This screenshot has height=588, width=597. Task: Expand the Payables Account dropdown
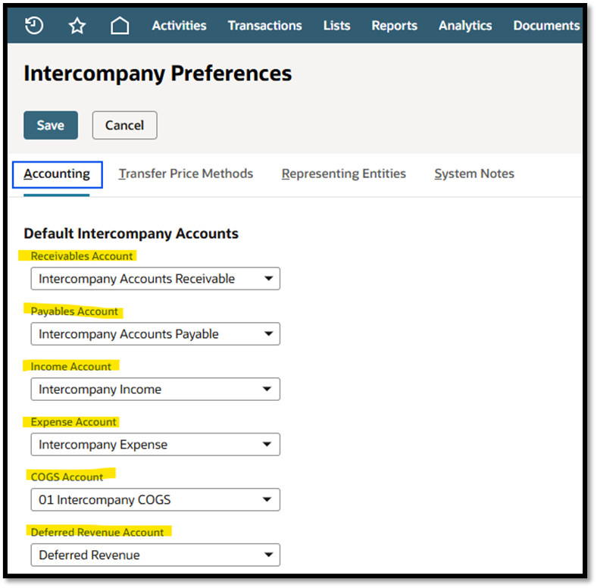click(155, 334)
